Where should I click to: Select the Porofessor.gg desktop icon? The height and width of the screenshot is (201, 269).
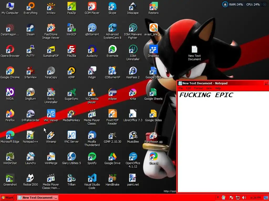click(x=153, y=137)
